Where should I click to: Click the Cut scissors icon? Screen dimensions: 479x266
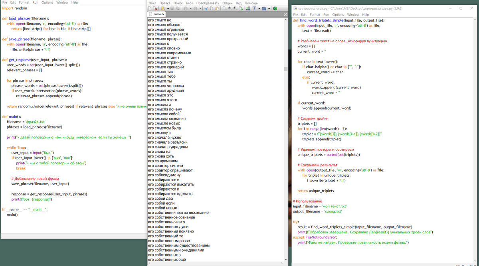click(206, 8)
